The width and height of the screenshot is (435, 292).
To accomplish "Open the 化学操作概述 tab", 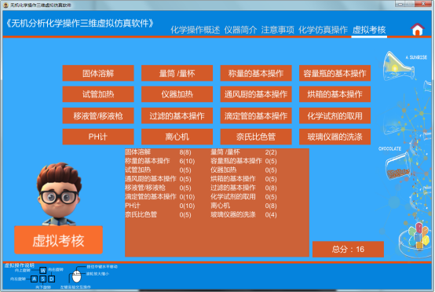I will [195, 30].
